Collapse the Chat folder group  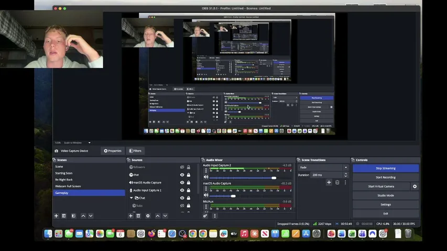coord(131,198)
